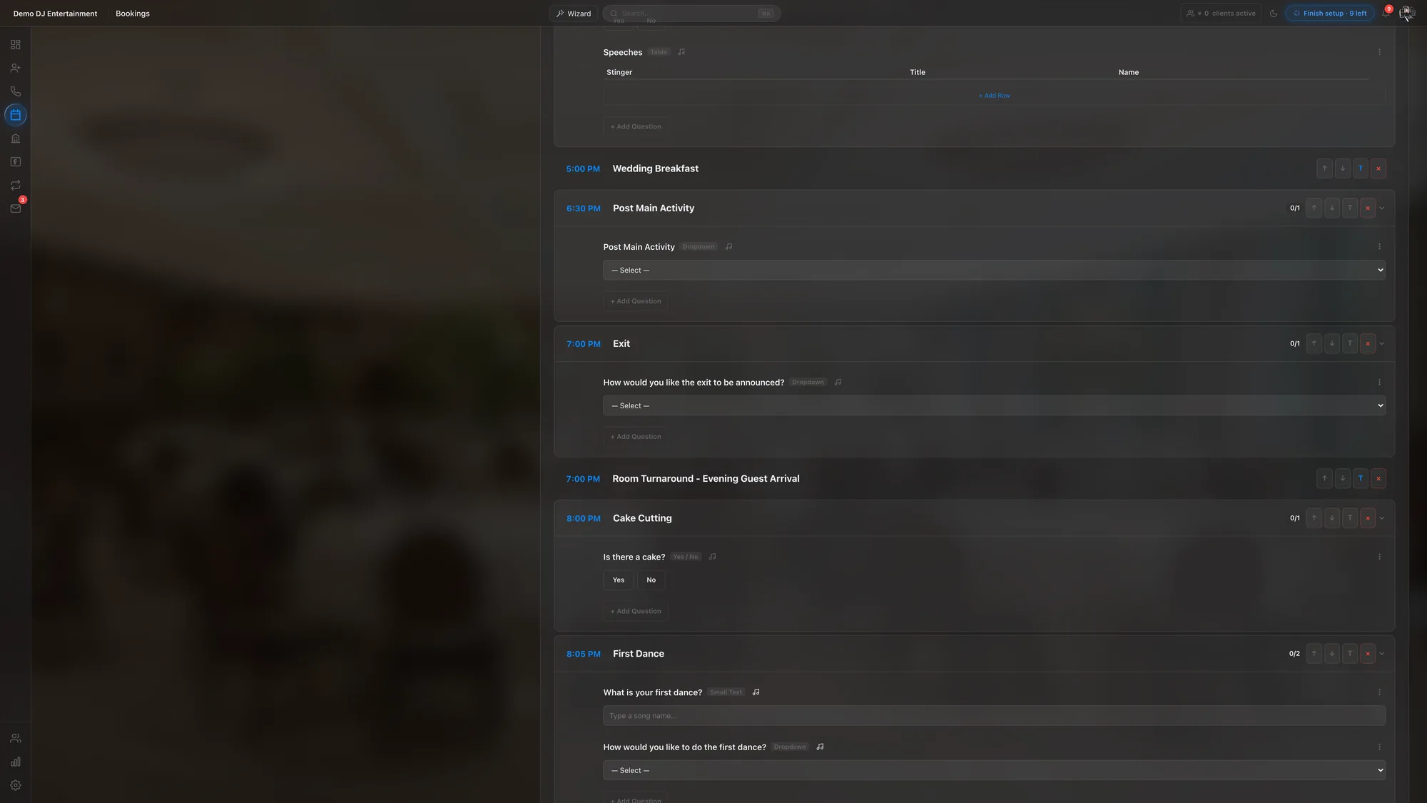
Task: Select Yes for Is there a cake?
Action: pos(619,580)
